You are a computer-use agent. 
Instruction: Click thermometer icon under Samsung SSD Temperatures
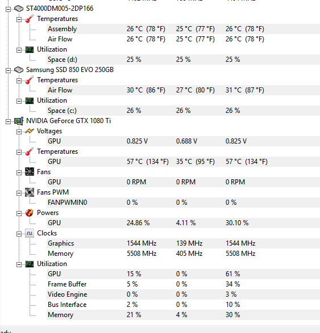30,80
